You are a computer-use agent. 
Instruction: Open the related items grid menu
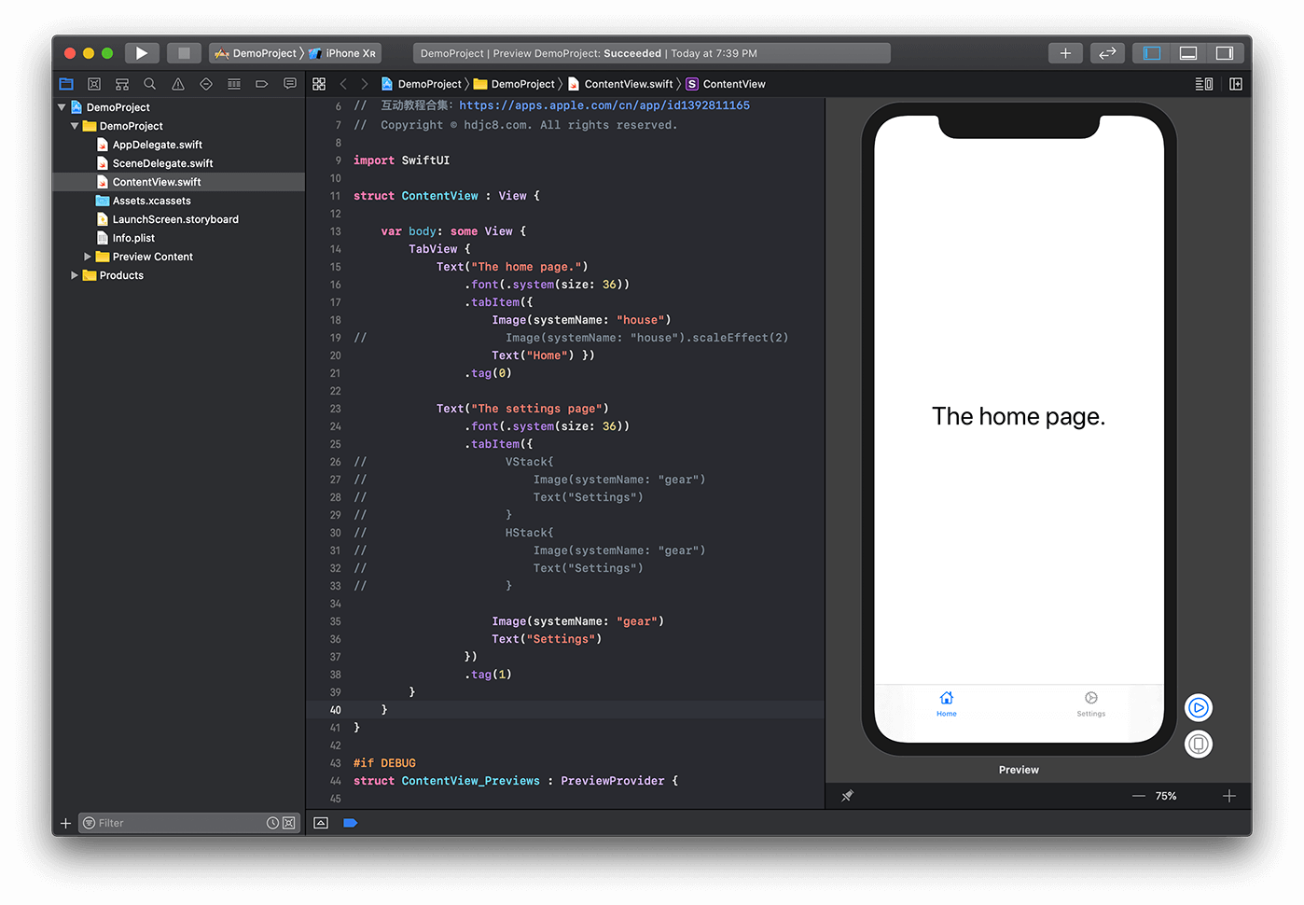coord(319,84)
